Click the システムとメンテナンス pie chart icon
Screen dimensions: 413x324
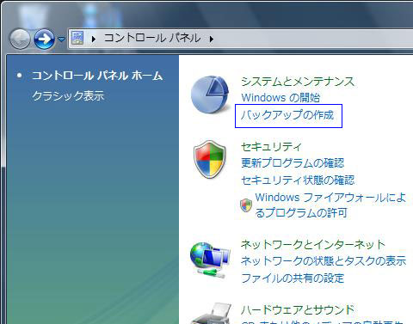tap(211, 95)
